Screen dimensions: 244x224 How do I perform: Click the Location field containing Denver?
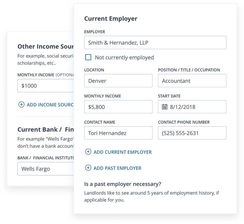(118, 81)
